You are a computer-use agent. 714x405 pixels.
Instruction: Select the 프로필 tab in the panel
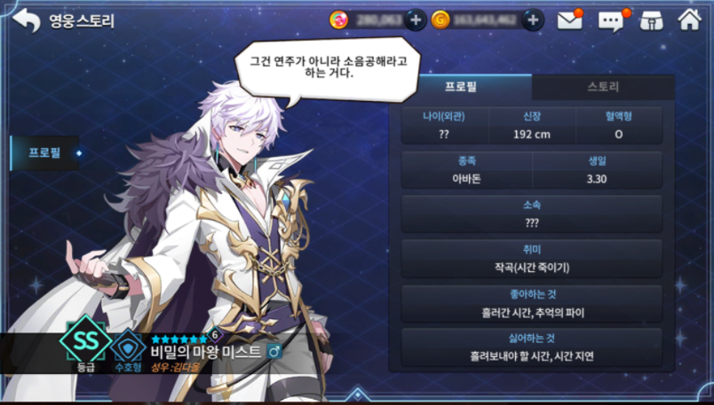pos(460,87)
